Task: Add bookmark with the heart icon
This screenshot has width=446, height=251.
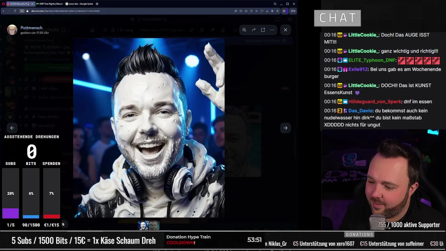Action: coord(262,11)
